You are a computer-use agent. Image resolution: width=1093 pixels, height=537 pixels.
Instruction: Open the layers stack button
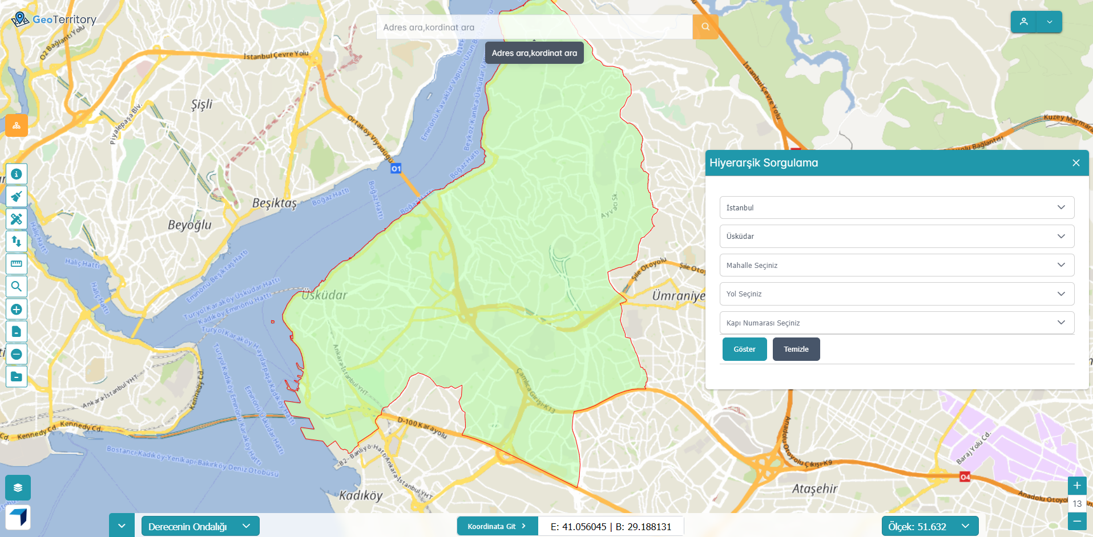pos(18,488)
